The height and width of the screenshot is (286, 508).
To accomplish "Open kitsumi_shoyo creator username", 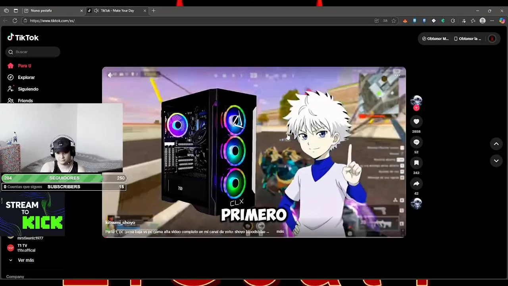I will [120, 222].
